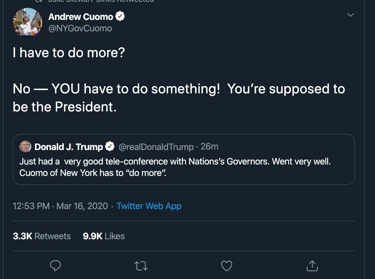View the 9.9K Likes list
The height and width of the screenshot is (279, 375).
click(104, 236)
